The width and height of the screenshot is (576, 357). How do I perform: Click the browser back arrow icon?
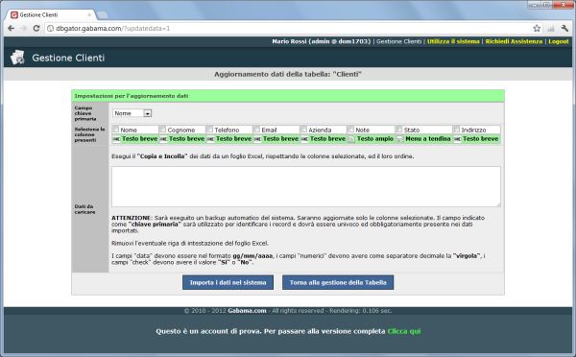11,28
